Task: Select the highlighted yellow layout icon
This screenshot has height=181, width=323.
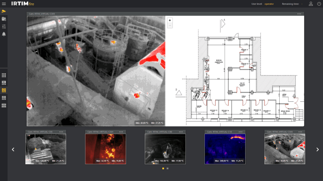Action: [x=4, y=90]
